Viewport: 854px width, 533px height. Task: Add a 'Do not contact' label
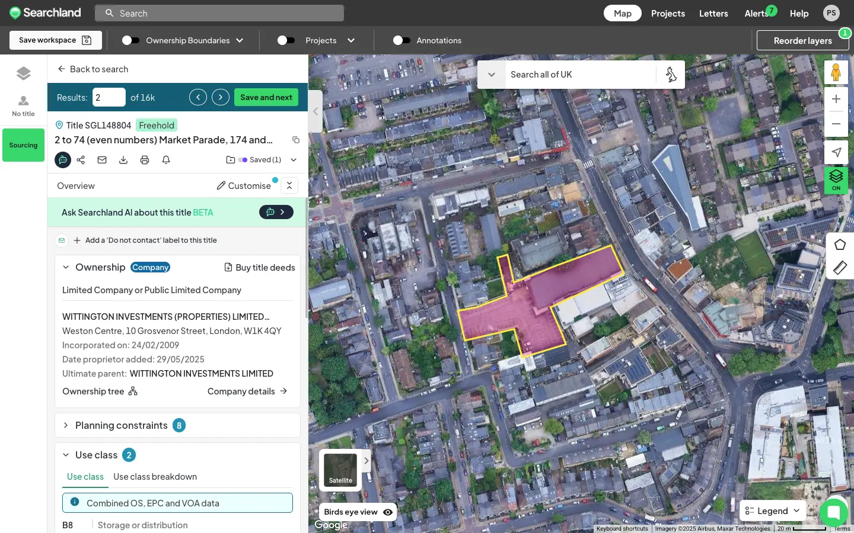[x=145, y=240]
